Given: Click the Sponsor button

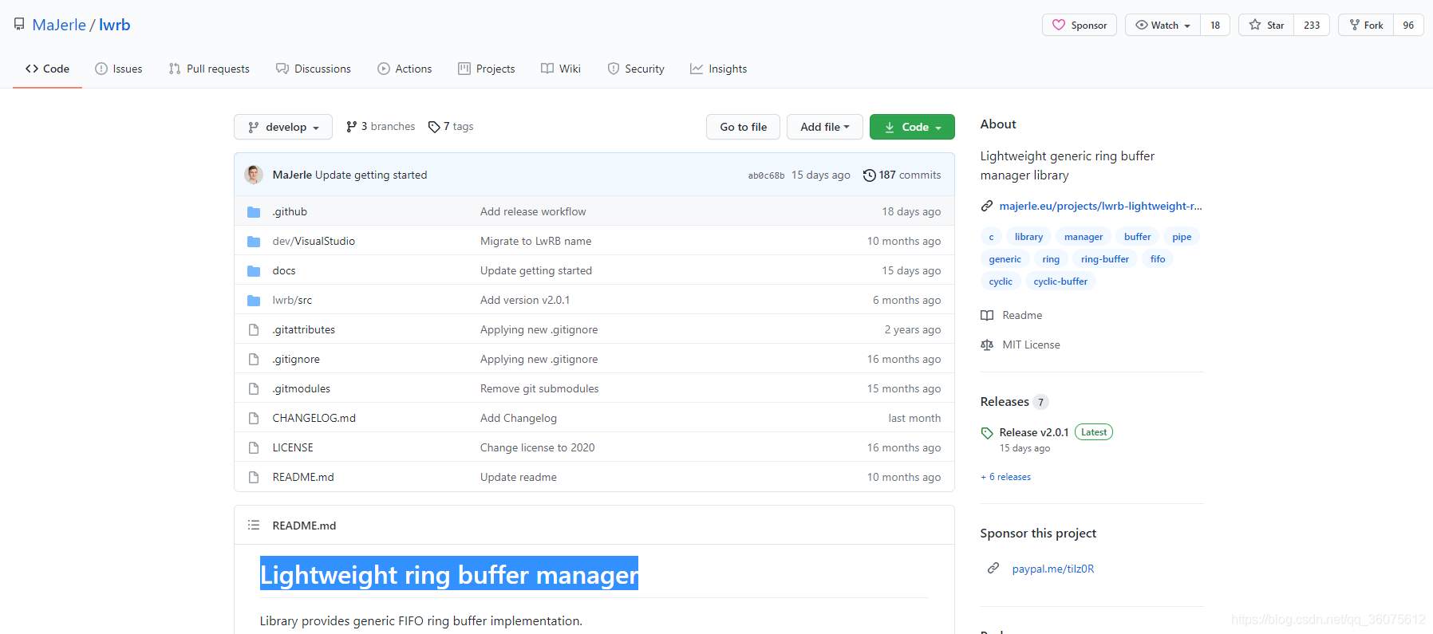Looking at the screenshot, I should [x=1080, y=25].
